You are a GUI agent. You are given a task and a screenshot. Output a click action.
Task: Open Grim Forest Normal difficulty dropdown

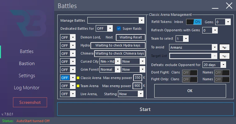point(110,69)
